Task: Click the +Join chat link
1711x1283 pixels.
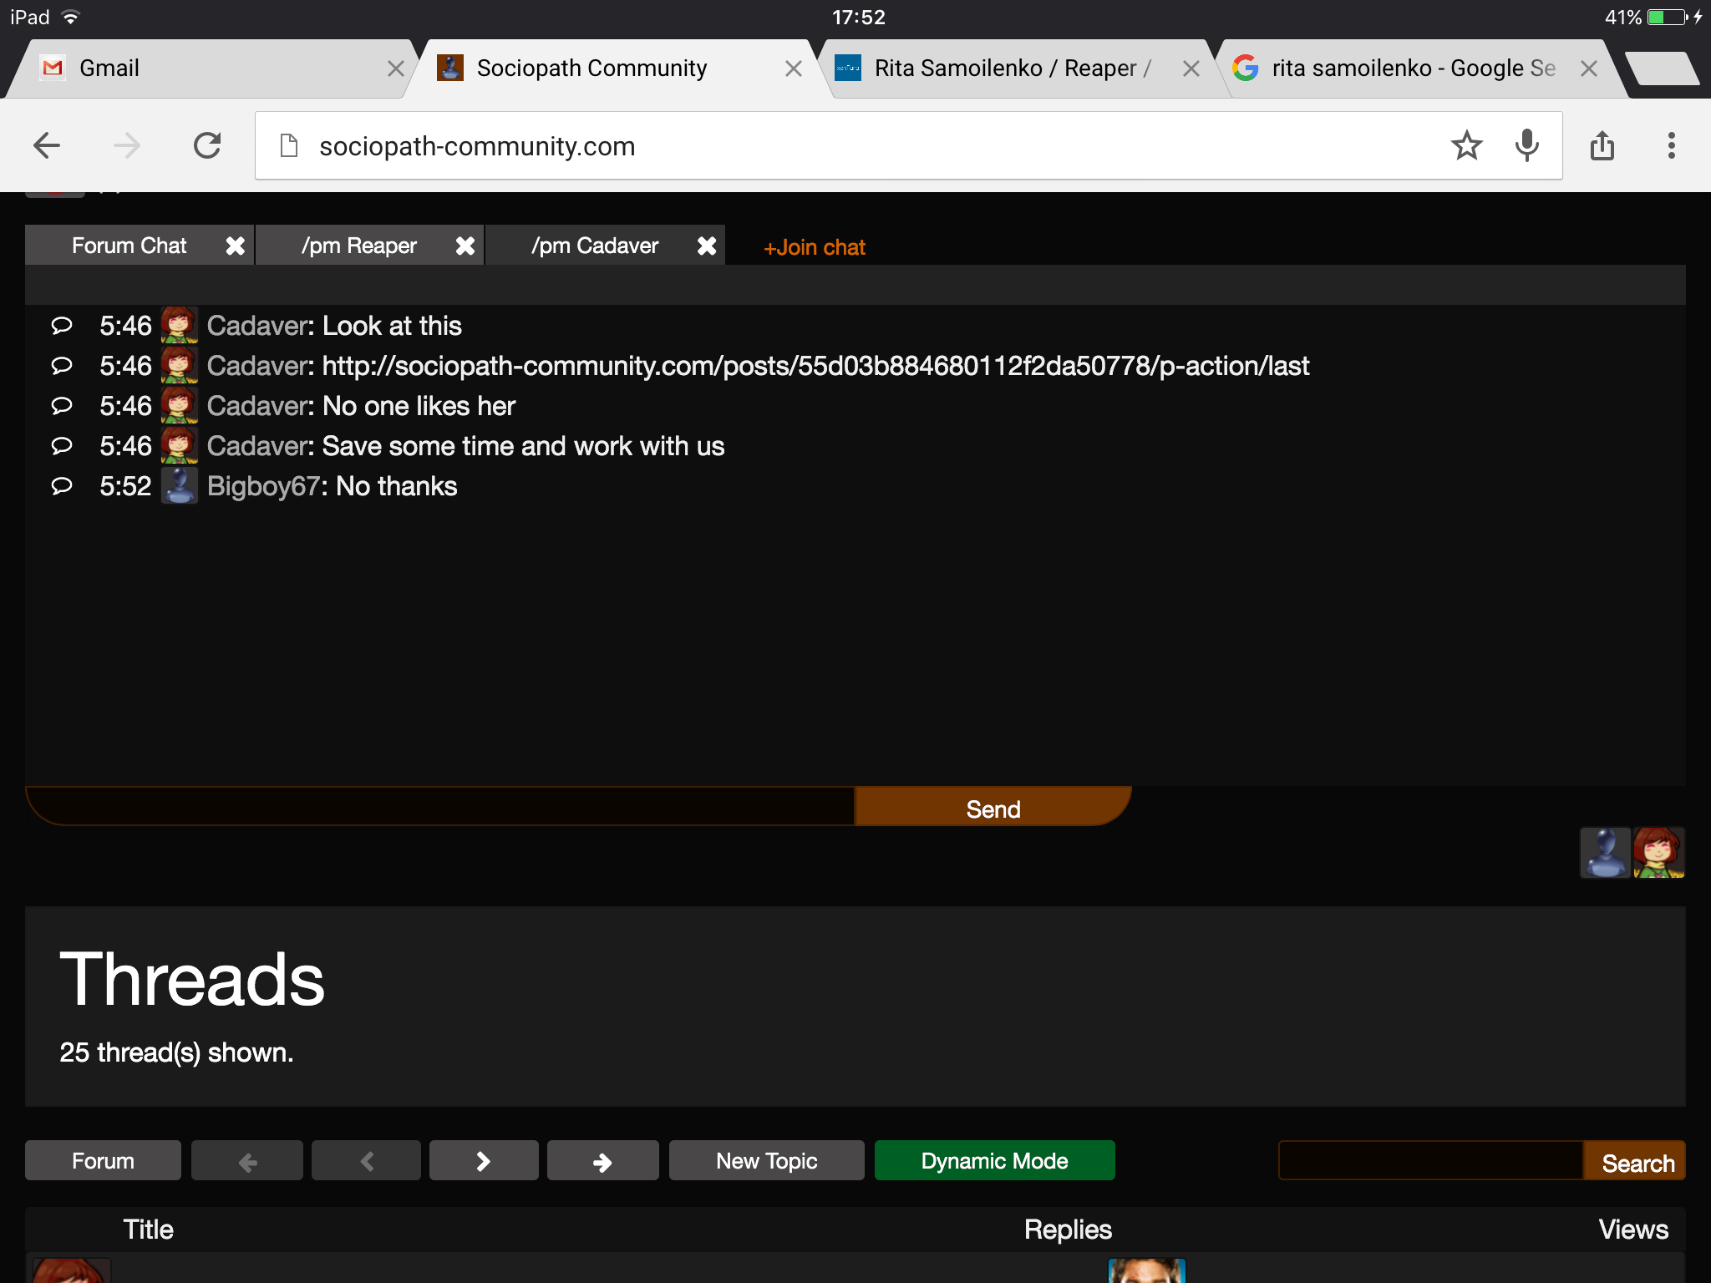Action: (815, 247)
